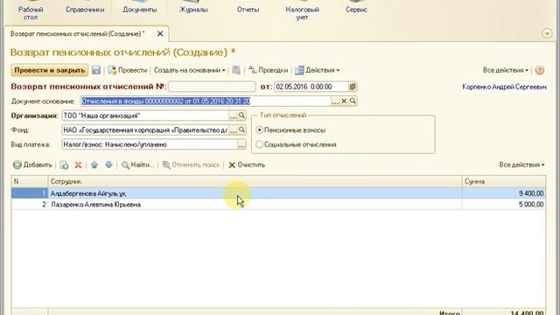Move row down with blue arrow
The width and height of the screenshot is (560, 315).
click(108, 164)
